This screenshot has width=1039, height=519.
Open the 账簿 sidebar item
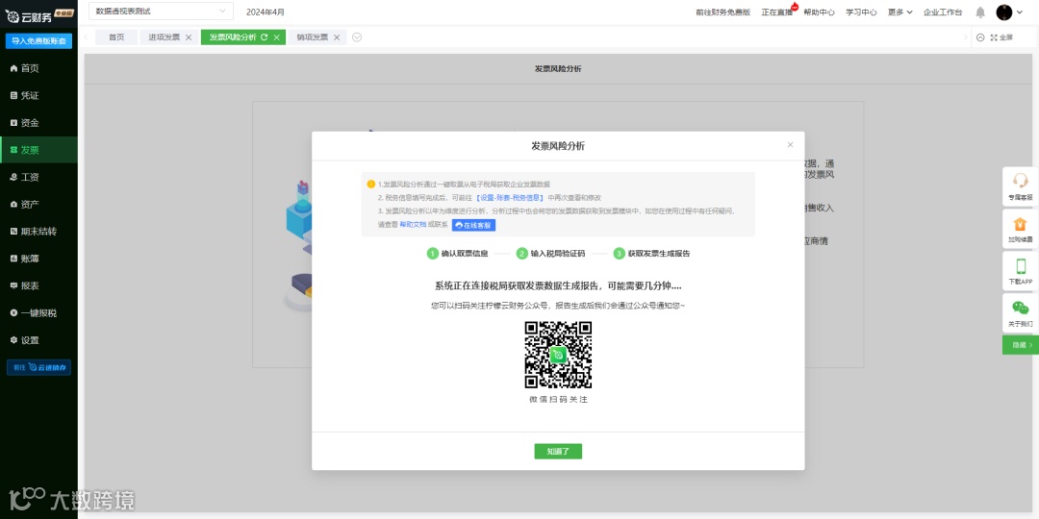38,259
